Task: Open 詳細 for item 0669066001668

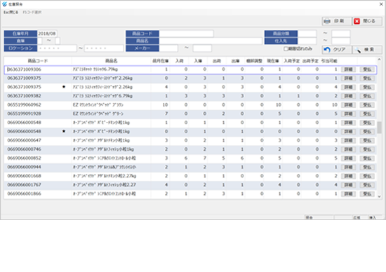Action: pos(348,176)
